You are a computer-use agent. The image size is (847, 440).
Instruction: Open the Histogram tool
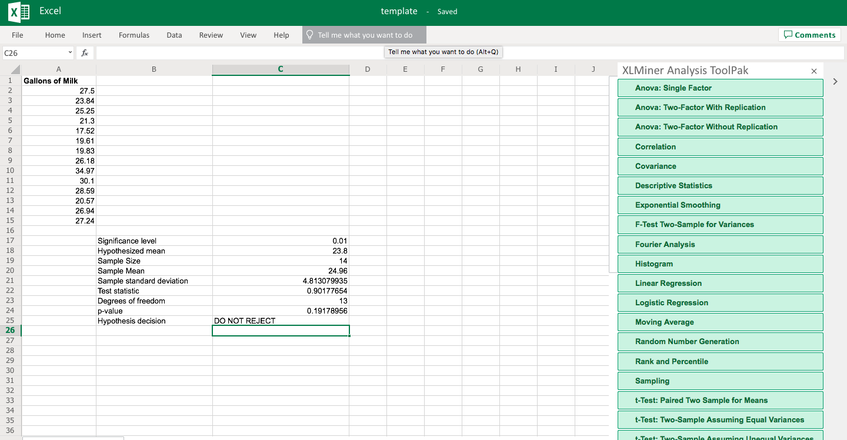pos(720,264)
